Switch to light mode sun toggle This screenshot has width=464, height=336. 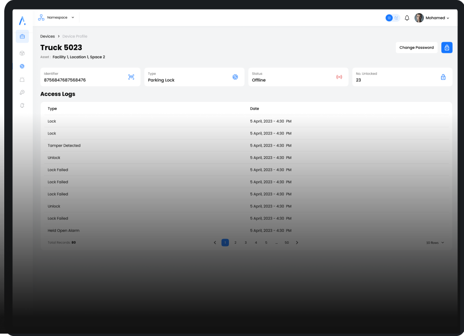[x=389, y=18]
